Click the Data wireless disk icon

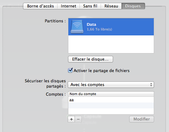pos(77,27)
